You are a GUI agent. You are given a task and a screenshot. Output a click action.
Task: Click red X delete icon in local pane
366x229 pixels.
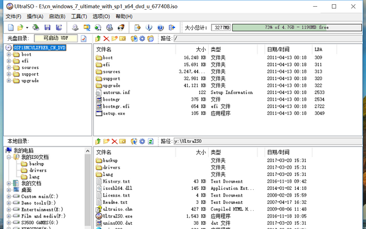pos(115,141)
